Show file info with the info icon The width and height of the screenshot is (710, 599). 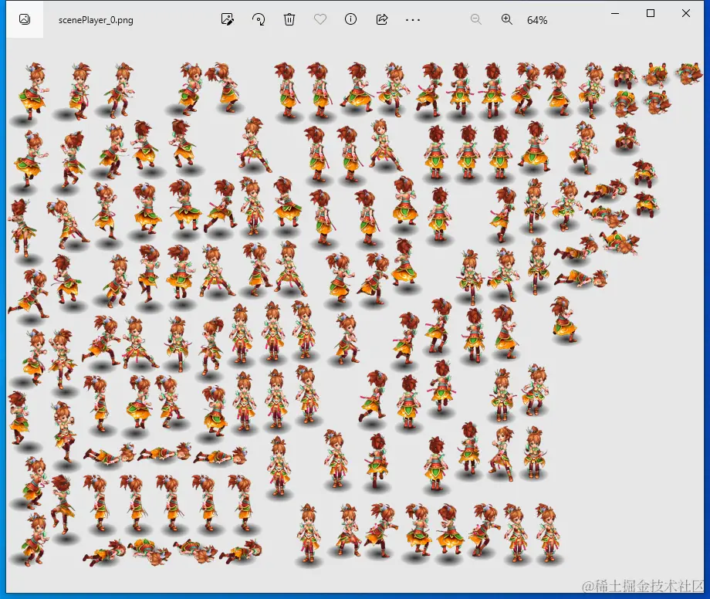pyautogui.click(x=351, y=19)
